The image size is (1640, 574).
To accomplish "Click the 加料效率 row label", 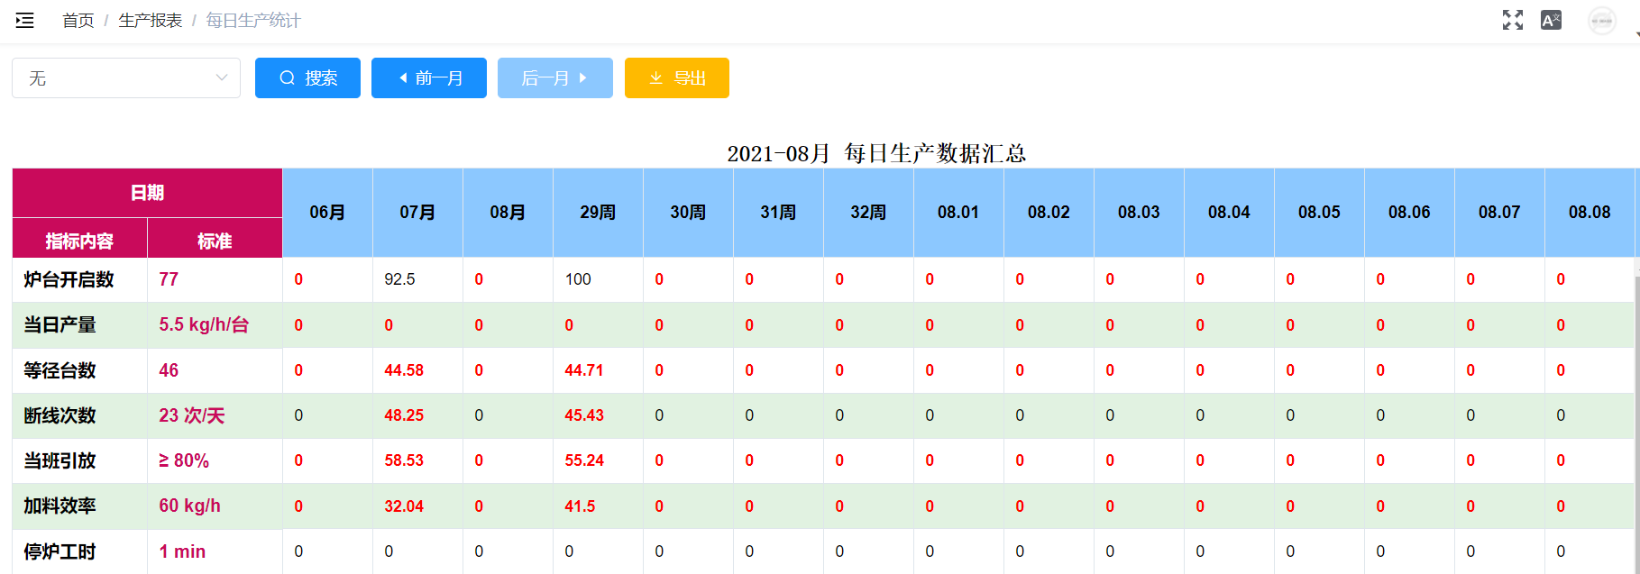I will (60, 506).
